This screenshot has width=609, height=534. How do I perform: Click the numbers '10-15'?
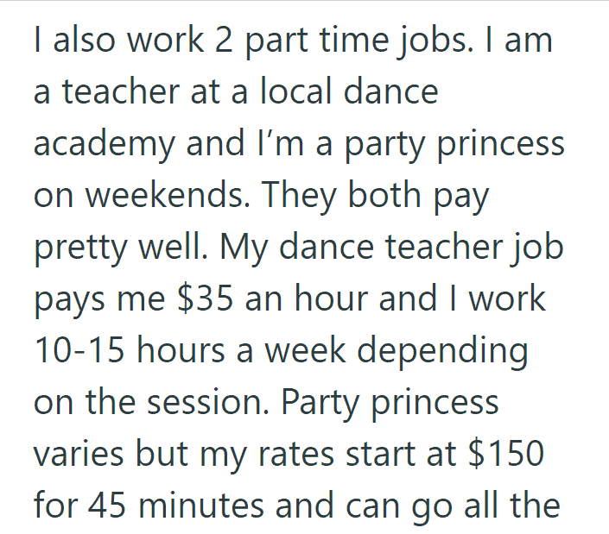[79, 350]
